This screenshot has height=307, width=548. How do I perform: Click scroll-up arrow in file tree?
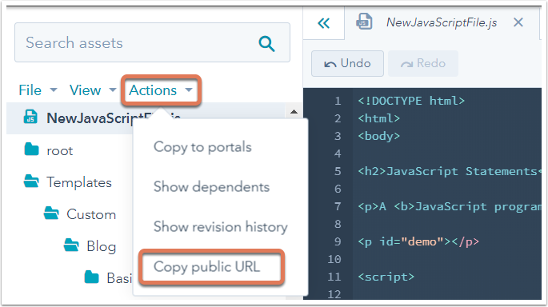coord(294,112)
